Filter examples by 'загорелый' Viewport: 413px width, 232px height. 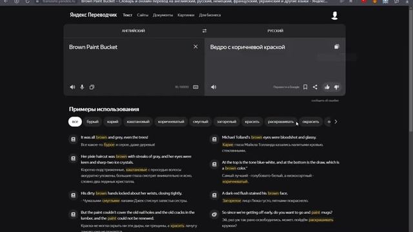click(227, 122)
